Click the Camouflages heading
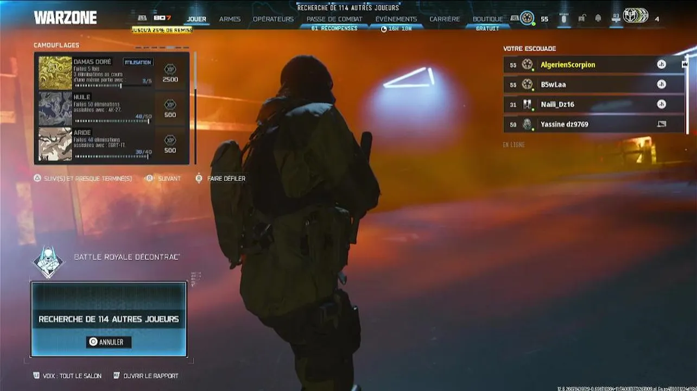This screenshot has width=697, height=391. [x=56, y=45]
